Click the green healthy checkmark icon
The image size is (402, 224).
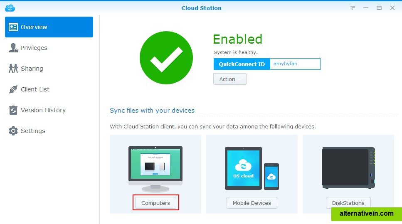[x=166, y=58]
